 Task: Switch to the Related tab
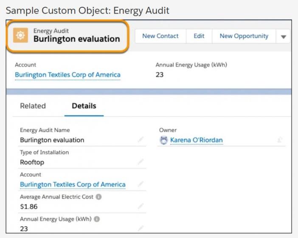pos(33,106)
